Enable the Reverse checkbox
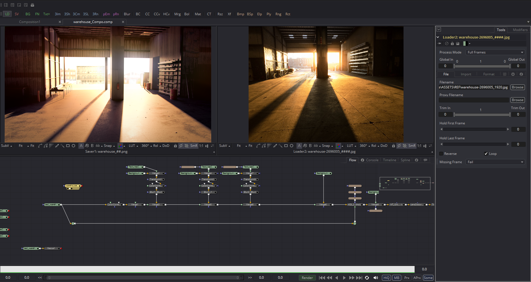Image resolution: width=531 pixels, height=282 pixels. coord(441,154)
